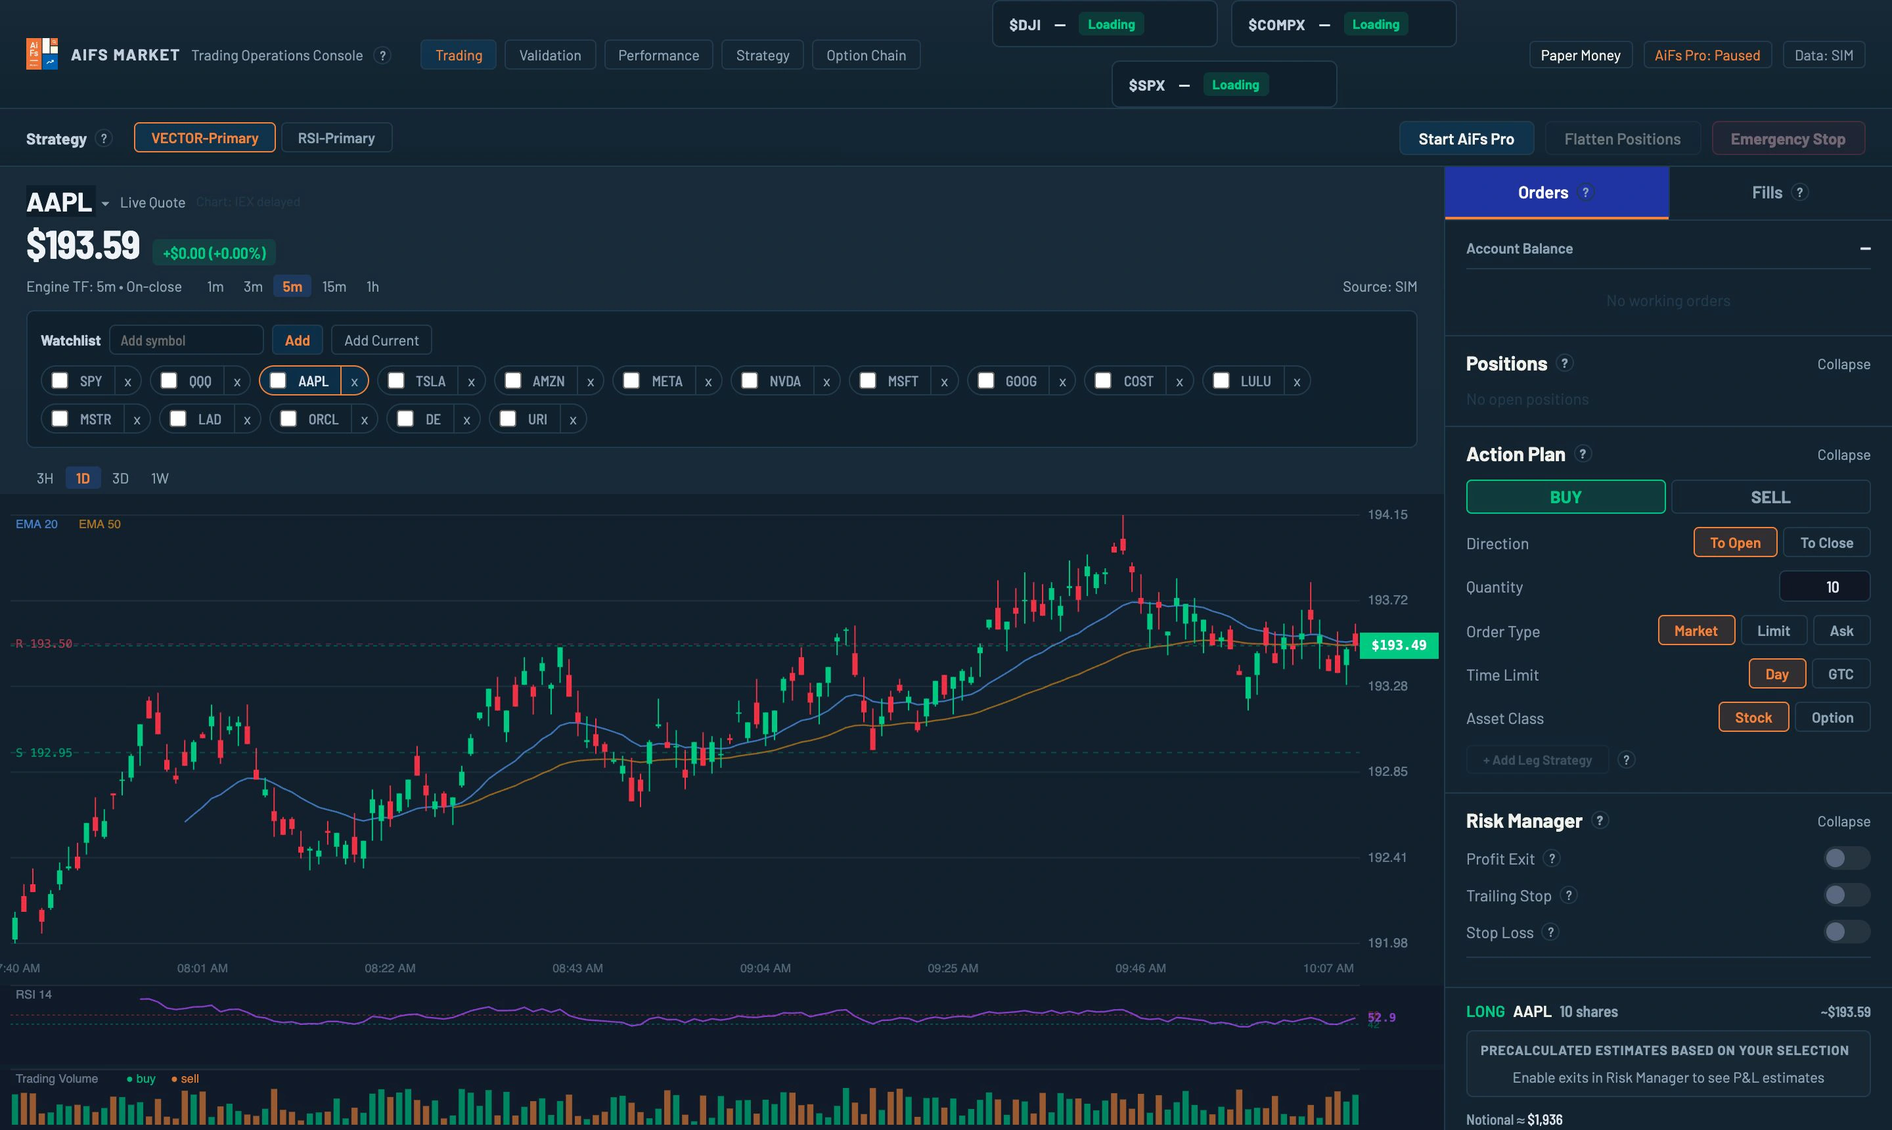1892x1130 pixels.
Task: Enable the Stop Loss toggle
Action: (1846, 931)
